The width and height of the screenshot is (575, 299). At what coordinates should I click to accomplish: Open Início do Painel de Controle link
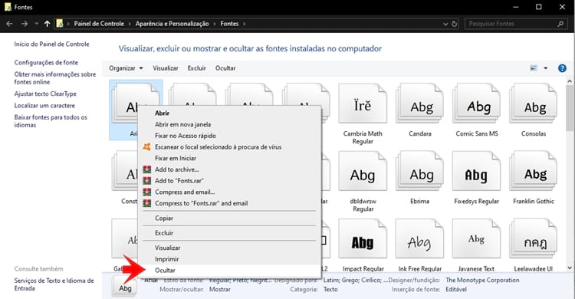(51, 44)
